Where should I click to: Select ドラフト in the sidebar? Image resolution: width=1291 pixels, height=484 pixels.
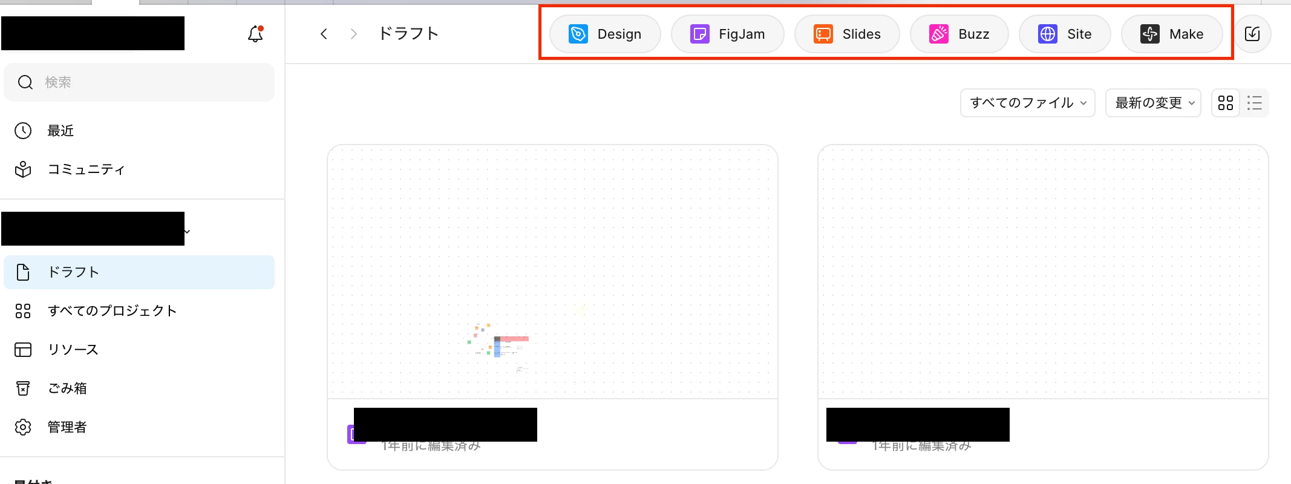pyautogui.click(x=139, y=272)
